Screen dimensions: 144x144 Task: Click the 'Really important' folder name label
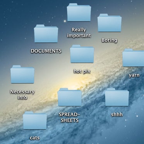click(79, 33)
